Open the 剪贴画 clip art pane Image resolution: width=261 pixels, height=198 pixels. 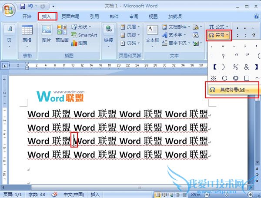(x=62, y=34)
